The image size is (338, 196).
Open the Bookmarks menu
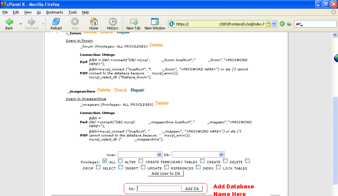55,12
